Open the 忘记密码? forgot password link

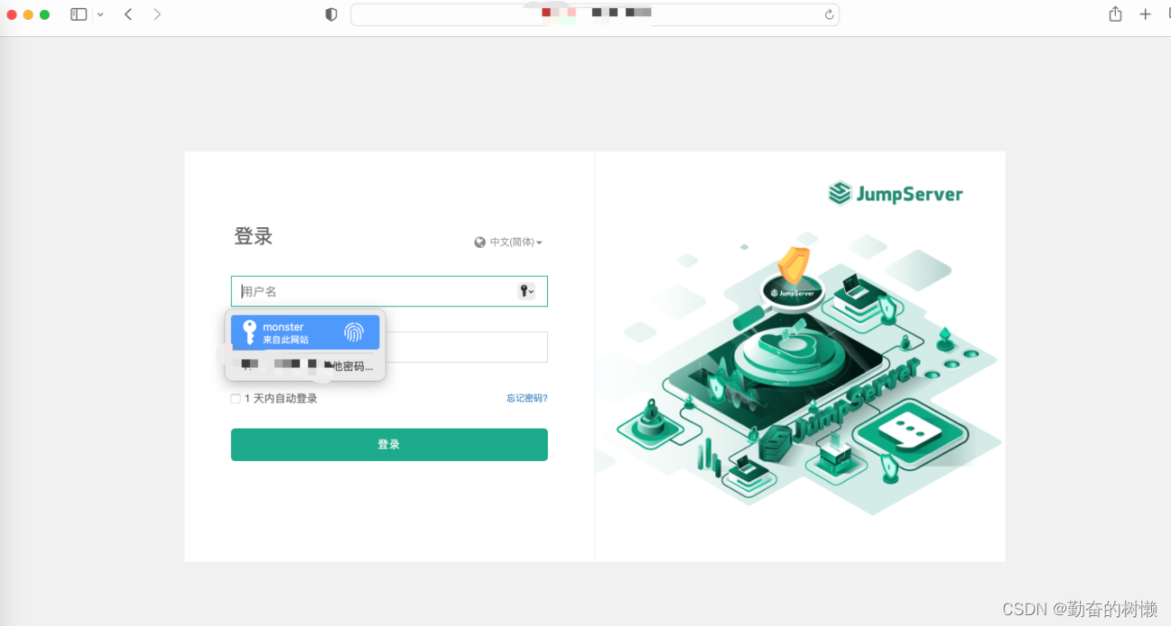527,398
